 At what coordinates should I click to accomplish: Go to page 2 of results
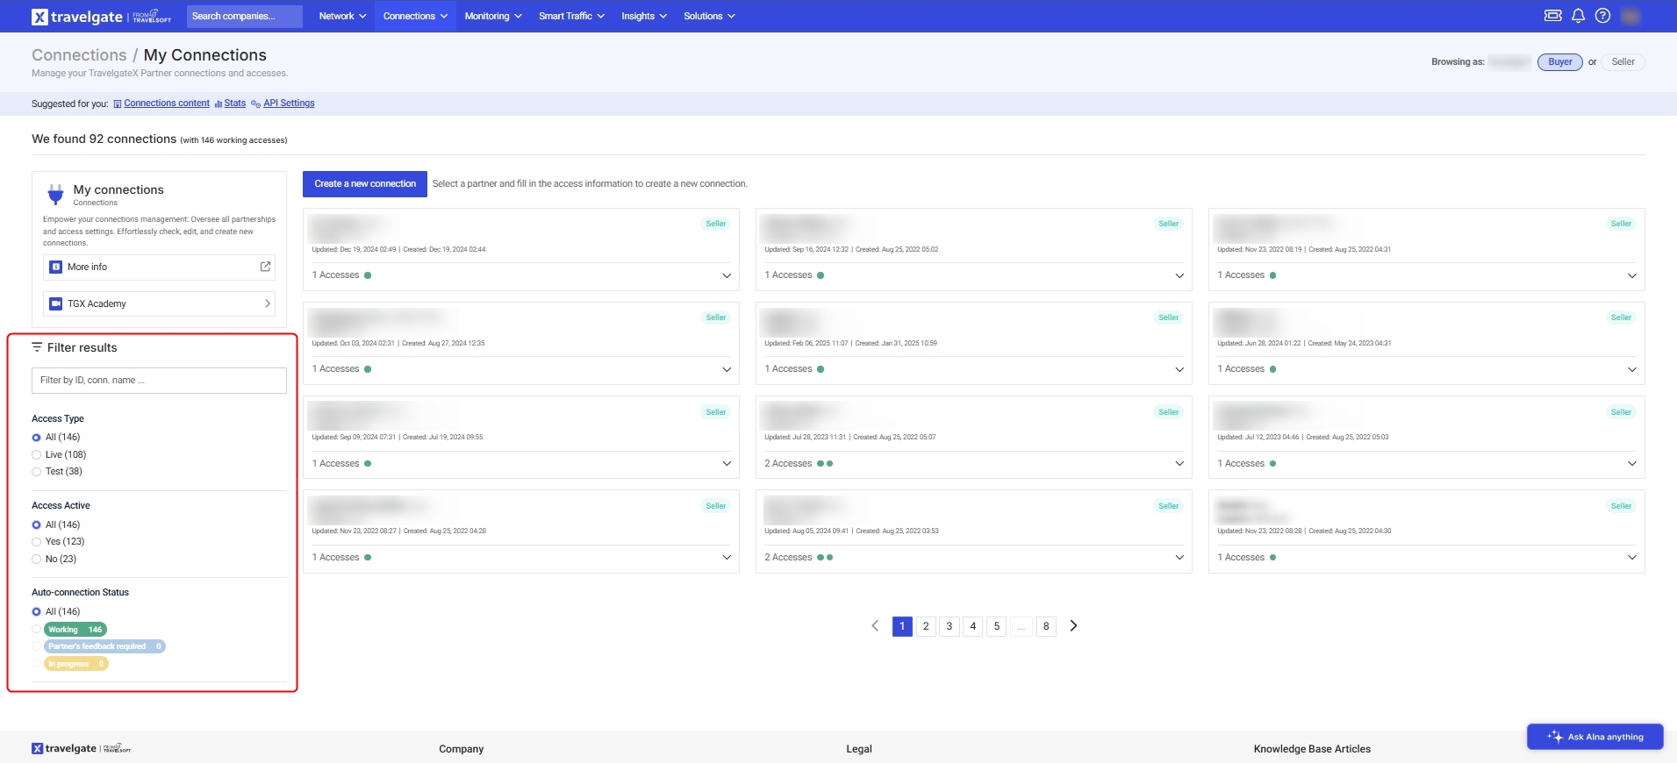(x=926, y=626)
